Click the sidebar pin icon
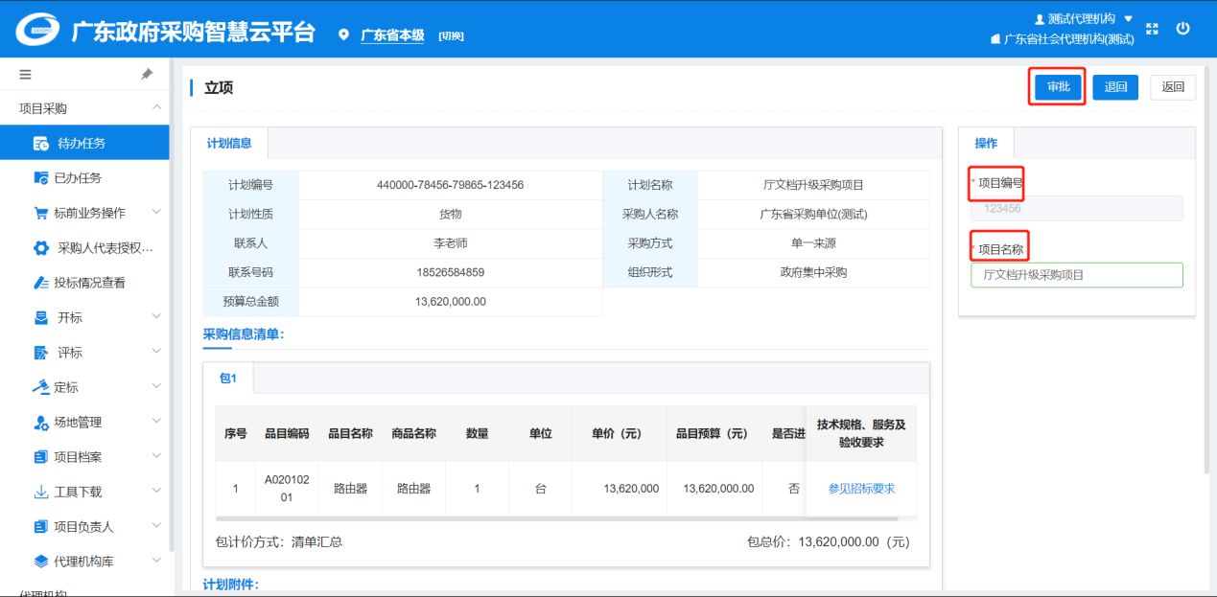This screenshot has height=597, width=1217. 147,74
